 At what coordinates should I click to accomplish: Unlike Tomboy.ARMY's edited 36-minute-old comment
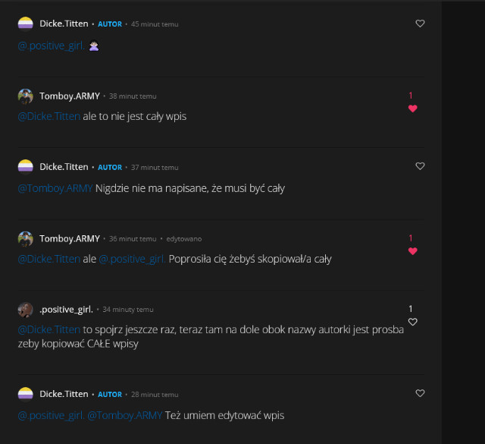pos(413,251)
